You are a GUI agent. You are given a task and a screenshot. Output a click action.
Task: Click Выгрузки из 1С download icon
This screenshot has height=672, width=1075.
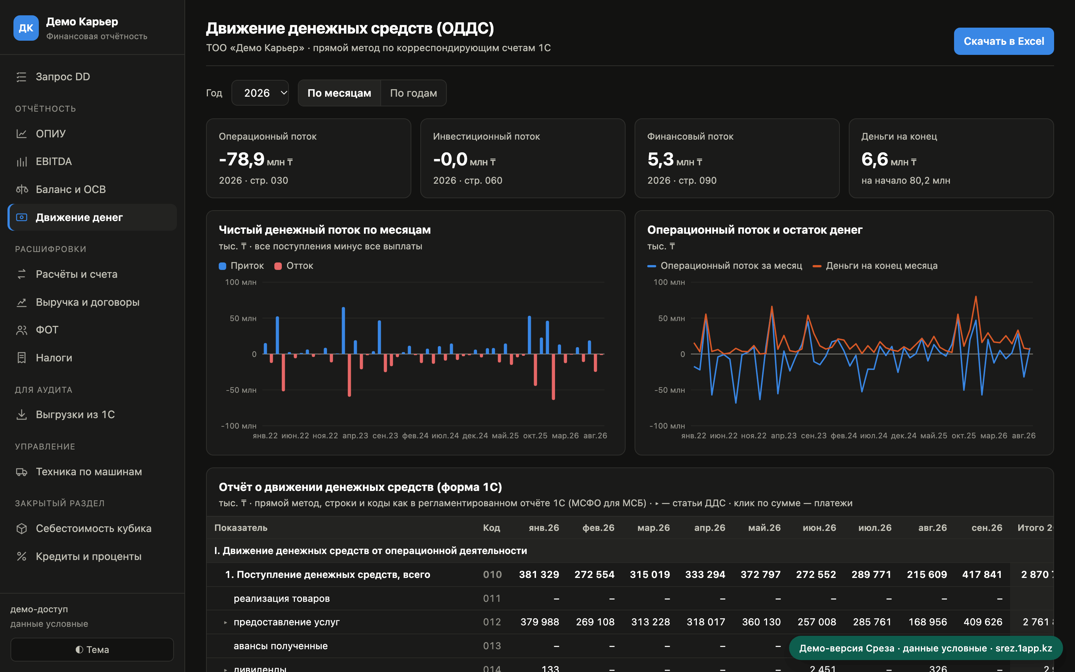(21, 415)
